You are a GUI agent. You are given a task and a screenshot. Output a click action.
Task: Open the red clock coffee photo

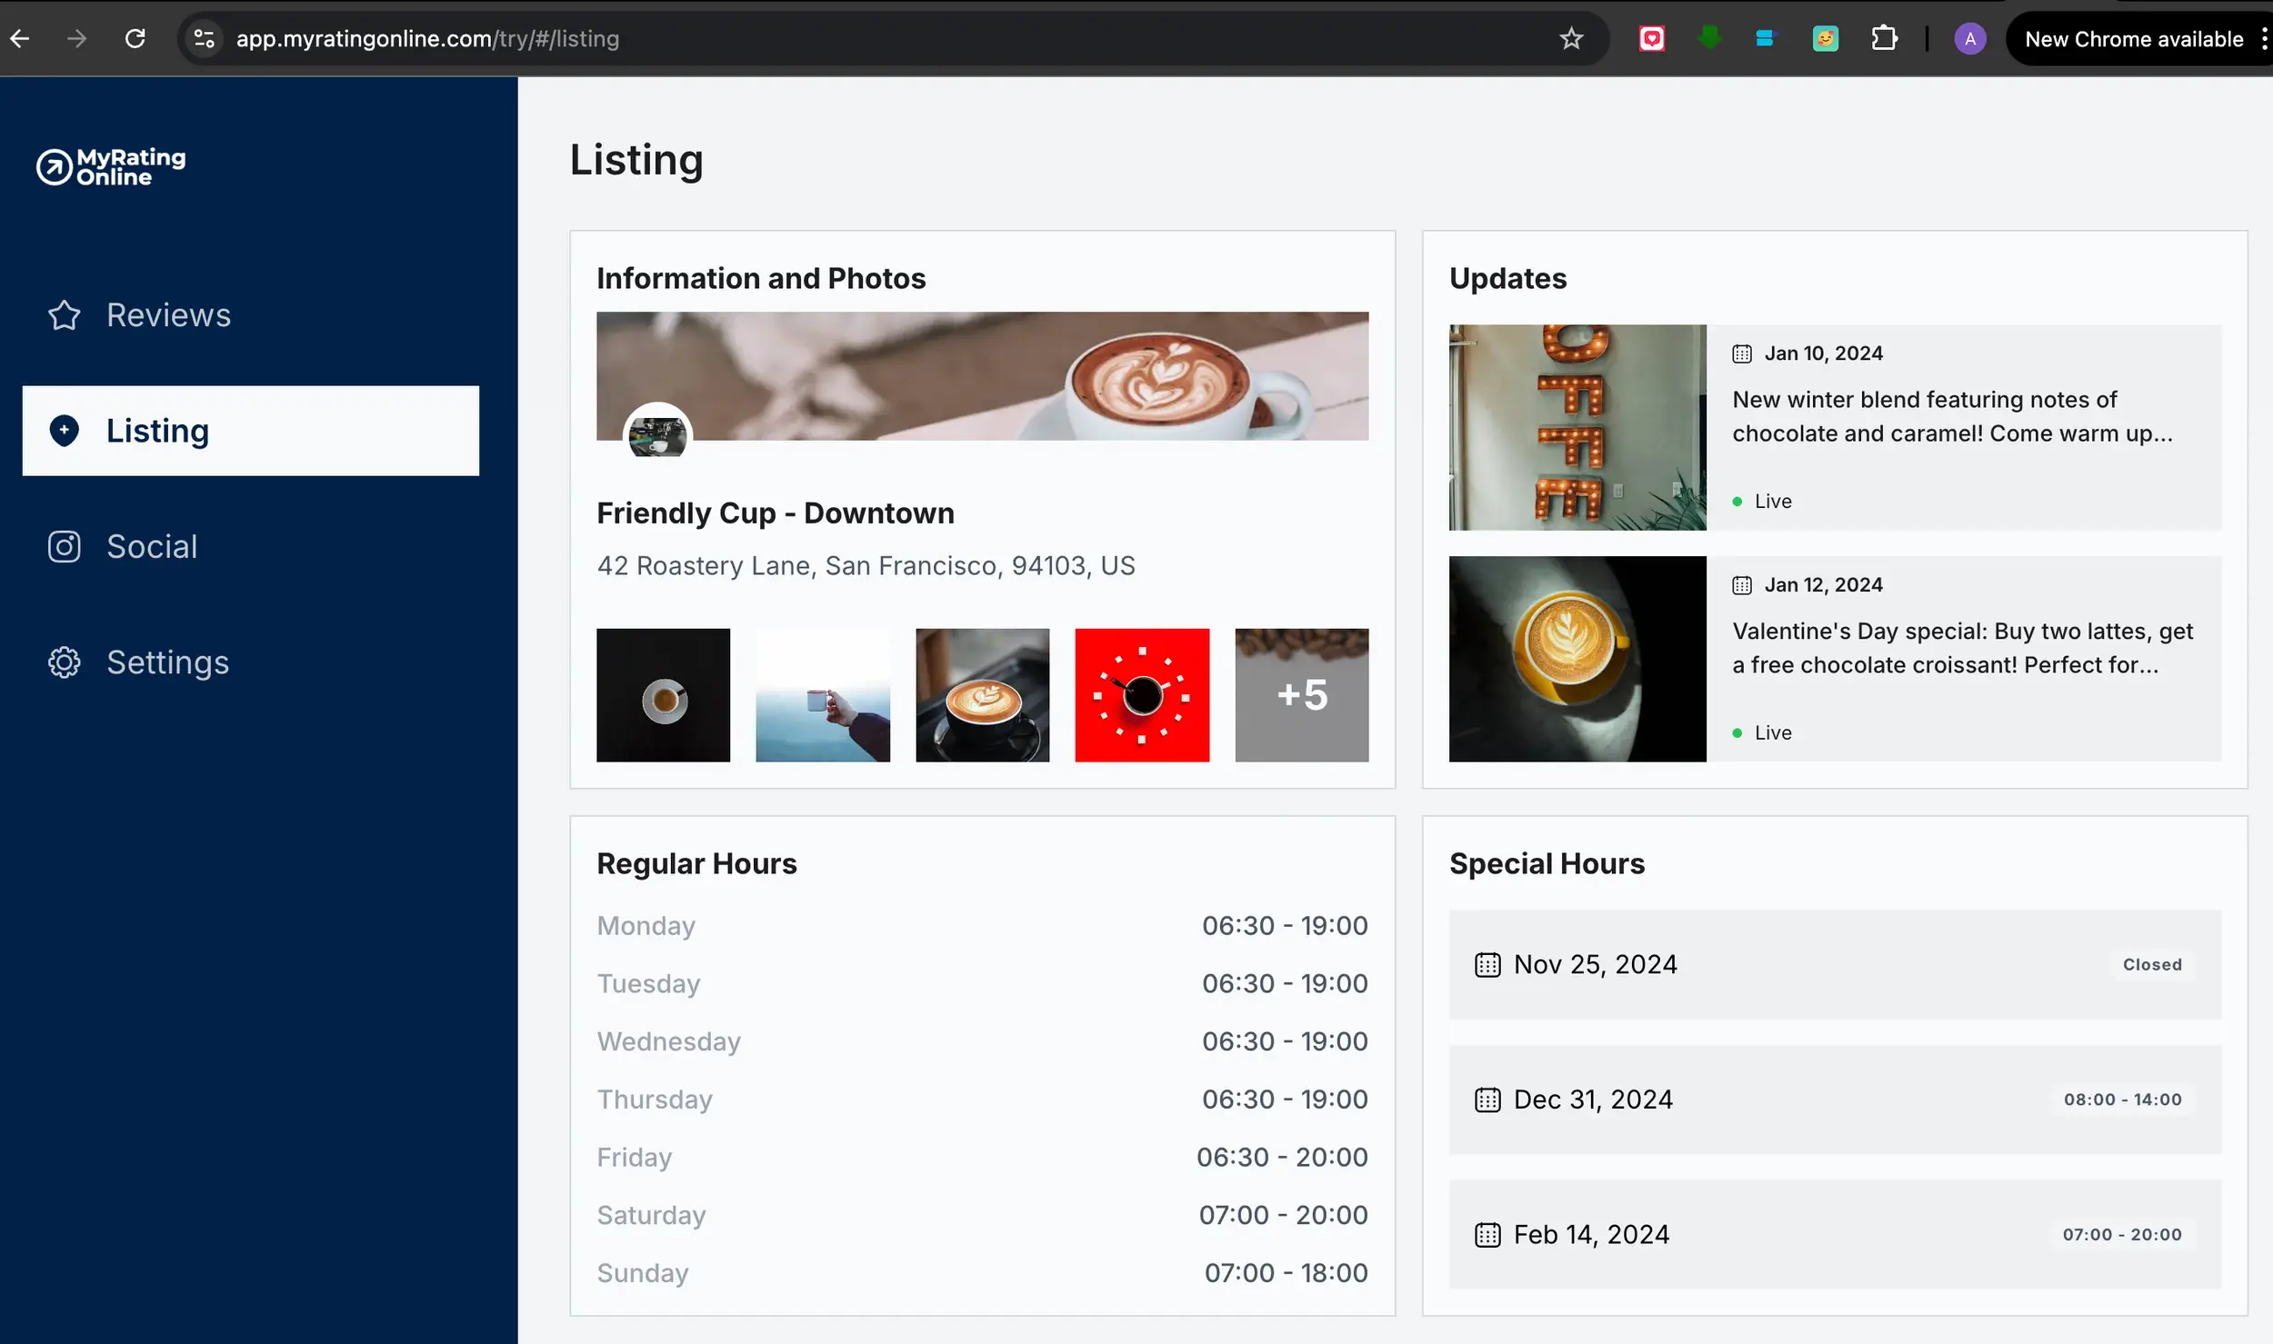pyautogui.click(x=1142, y=695)
